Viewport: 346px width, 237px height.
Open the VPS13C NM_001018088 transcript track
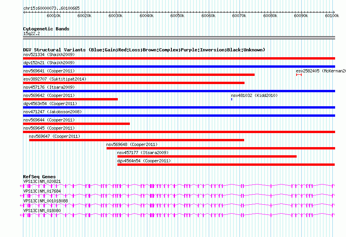coord(177,205)
